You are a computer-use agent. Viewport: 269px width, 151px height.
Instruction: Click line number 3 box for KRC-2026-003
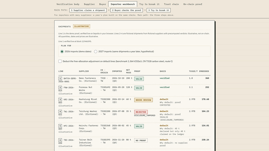click(x=60, y=100)
